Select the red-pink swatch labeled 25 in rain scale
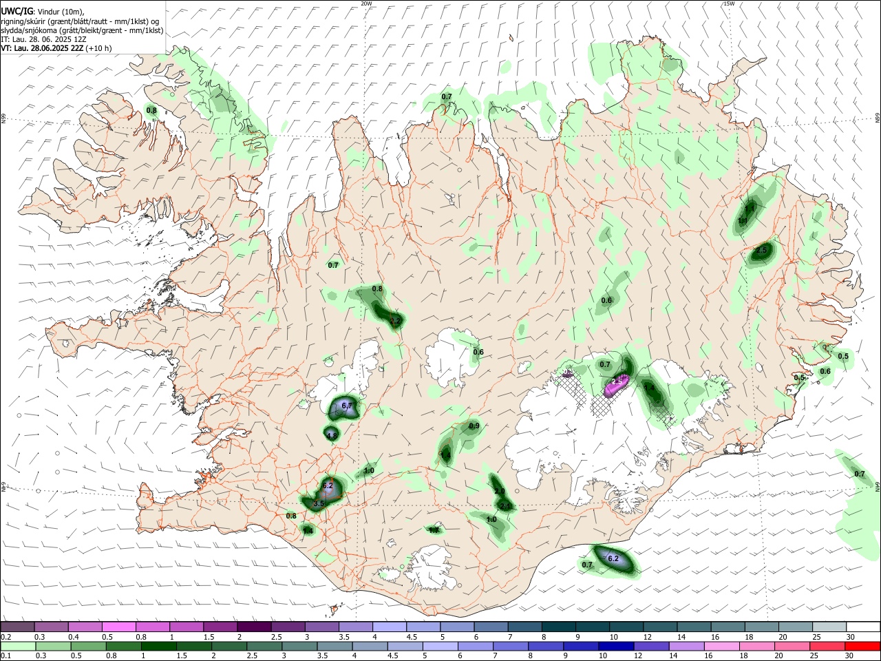The image size is (881, 661). [829, 647]
